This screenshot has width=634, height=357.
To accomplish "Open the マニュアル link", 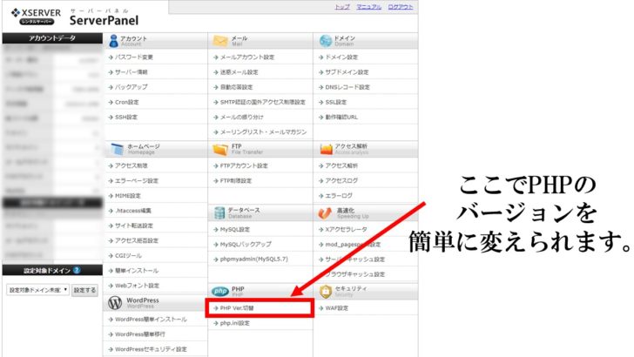I will [x=368, y=7].
